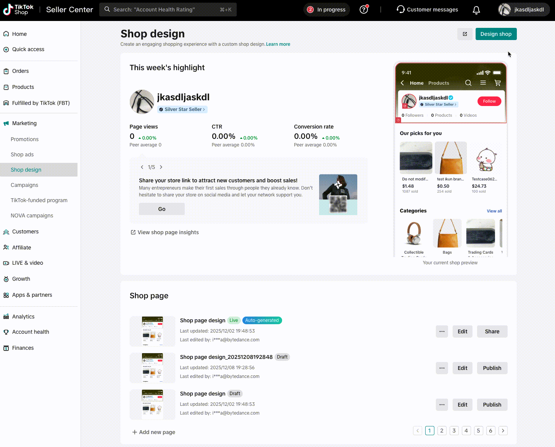Click the Quick access star icon
Viewport: 555px width, 447px height.
pyautogui.click(x=6, y=49)
